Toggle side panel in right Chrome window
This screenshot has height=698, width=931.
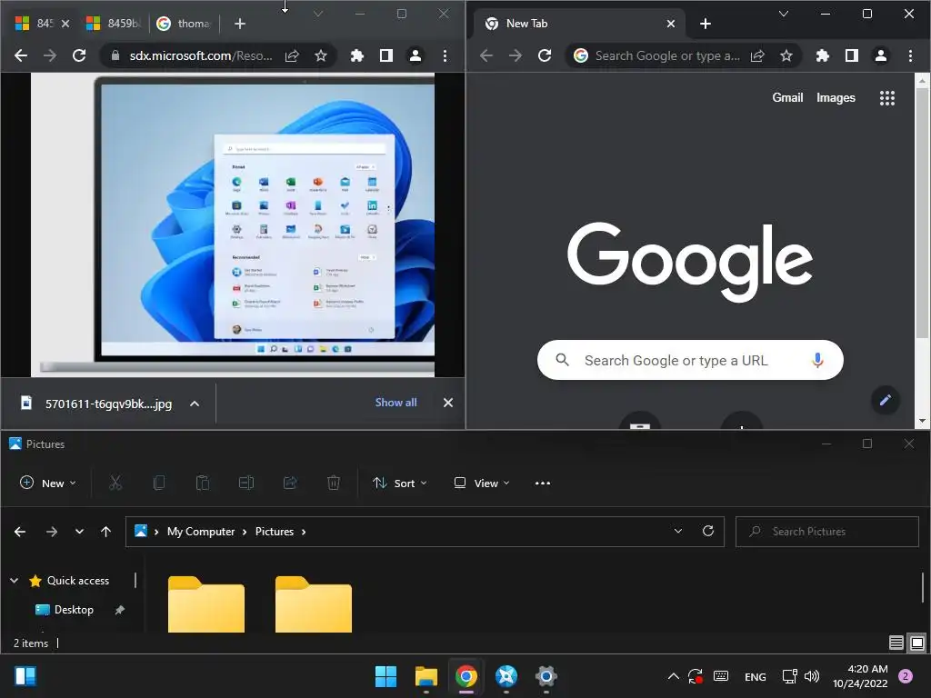852,55
